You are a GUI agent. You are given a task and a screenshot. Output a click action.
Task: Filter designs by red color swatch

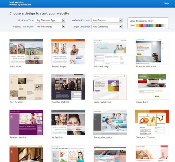(142, 26)
